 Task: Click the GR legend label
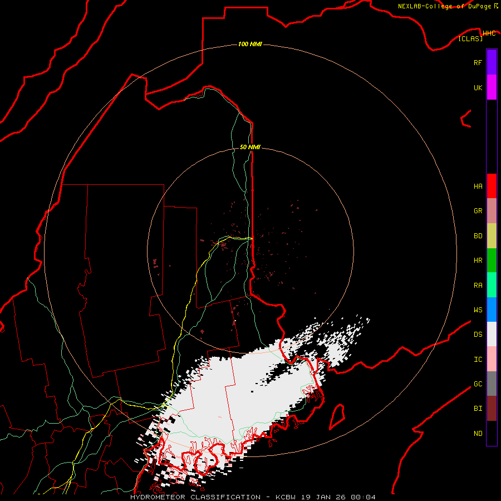tap(478, 211)
